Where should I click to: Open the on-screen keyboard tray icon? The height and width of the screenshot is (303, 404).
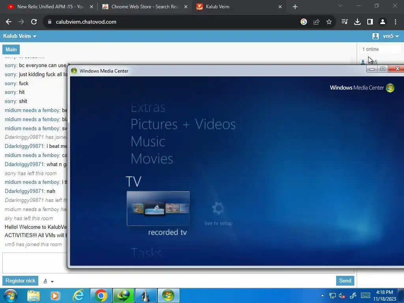(365, 296)
